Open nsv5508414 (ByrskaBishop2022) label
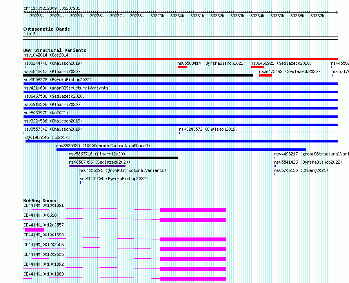This screenshot has height=283, width=349. 211,63
